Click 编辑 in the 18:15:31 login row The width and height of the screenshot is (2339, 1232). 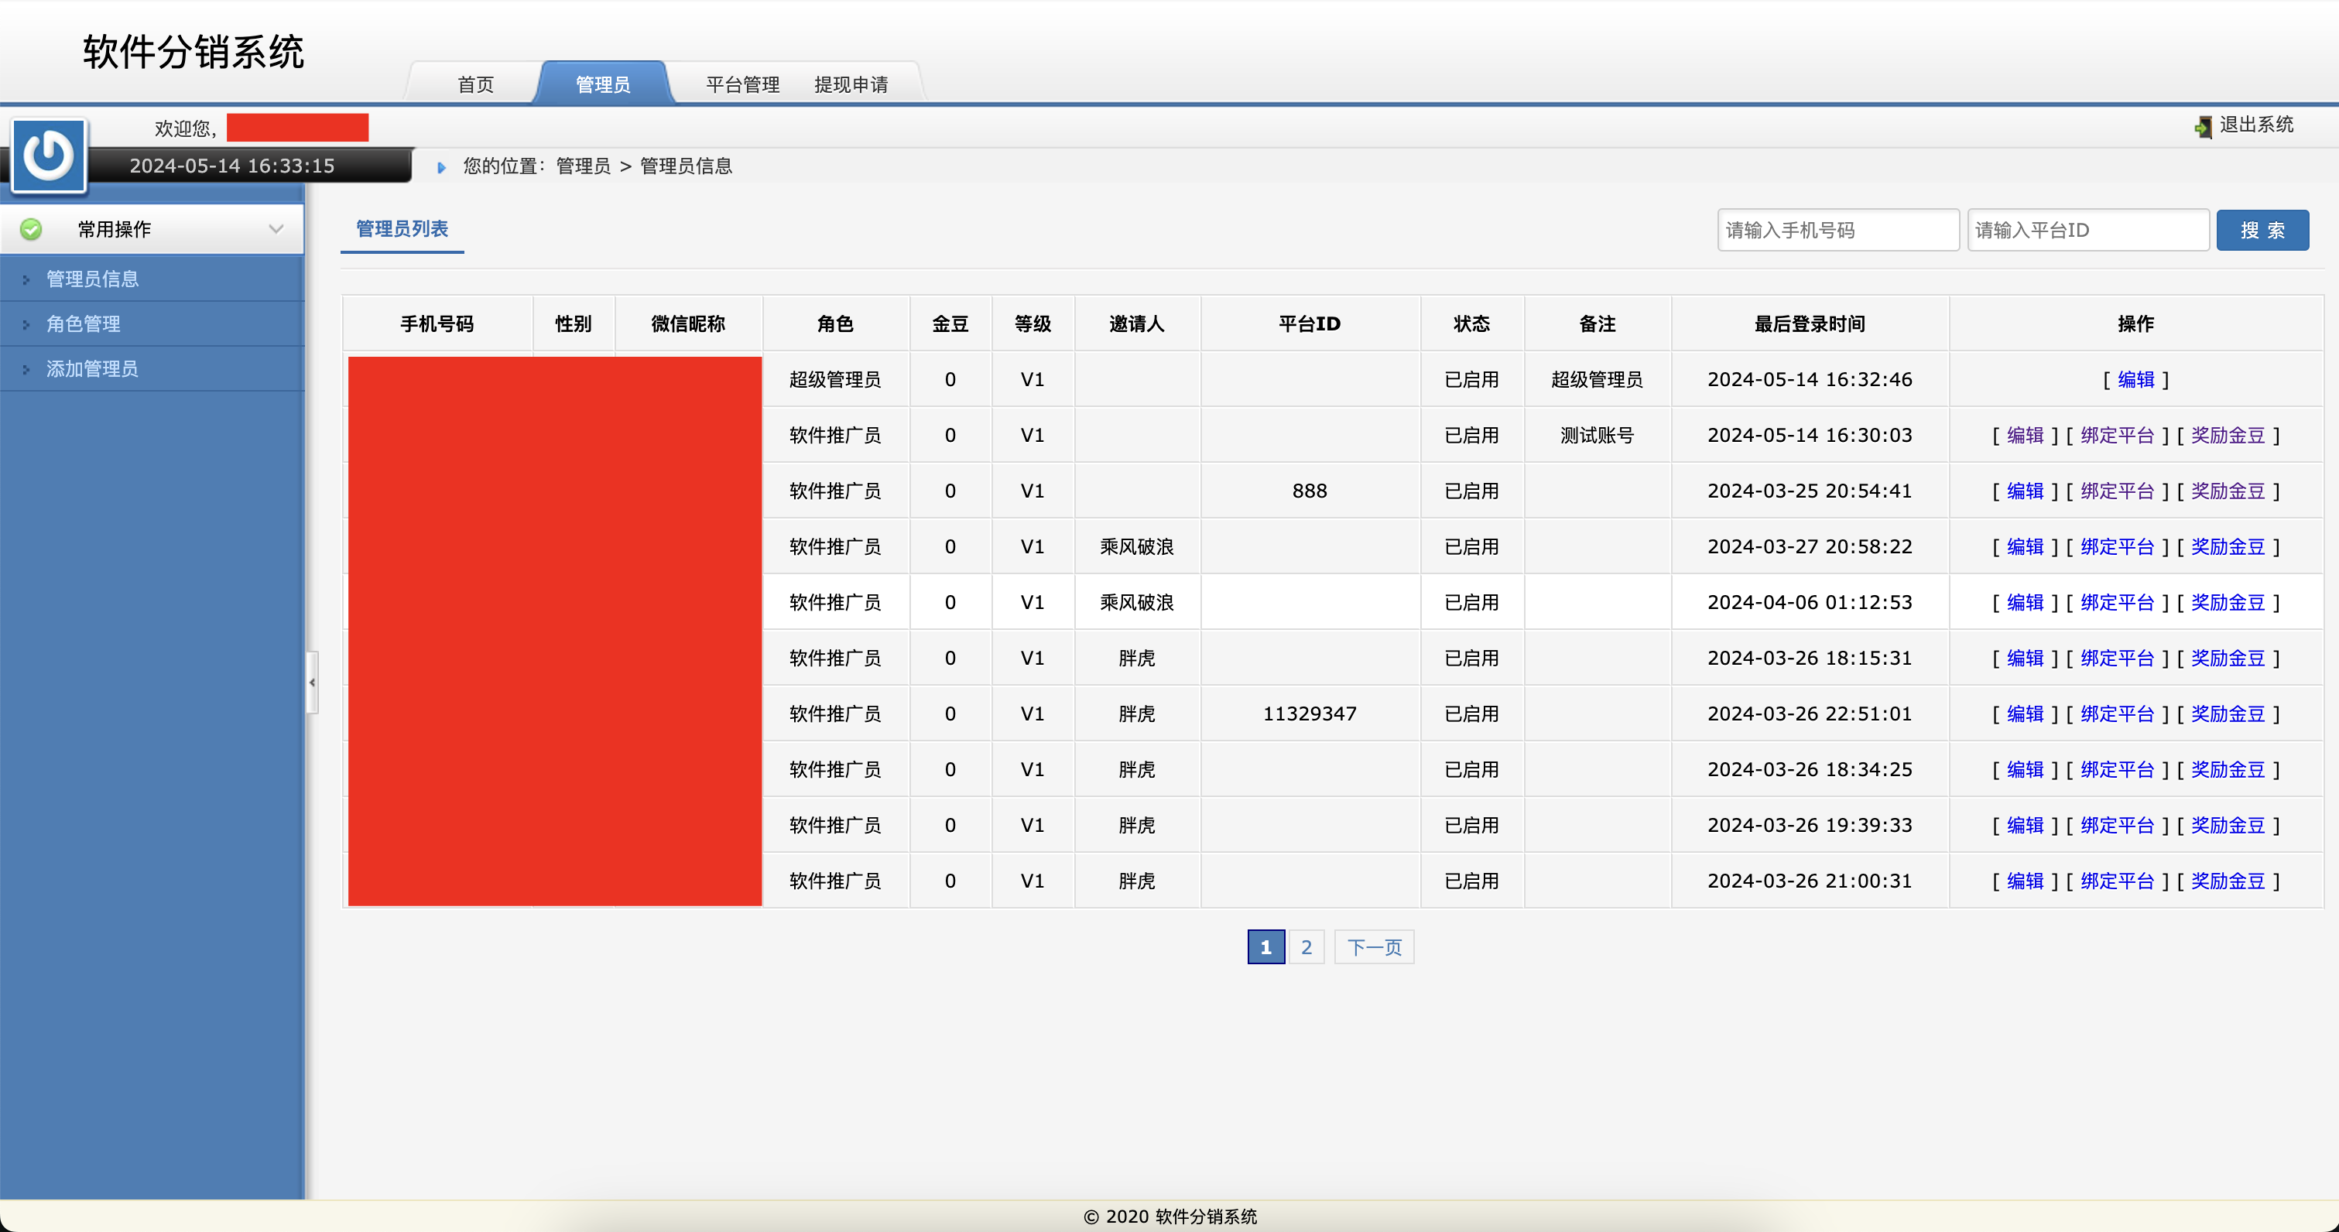(2025, 659)
